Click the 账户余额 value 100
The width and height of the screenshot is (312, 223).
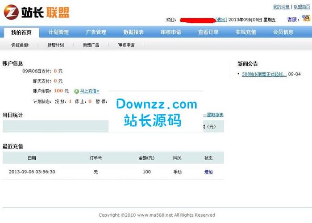point(58,91)
